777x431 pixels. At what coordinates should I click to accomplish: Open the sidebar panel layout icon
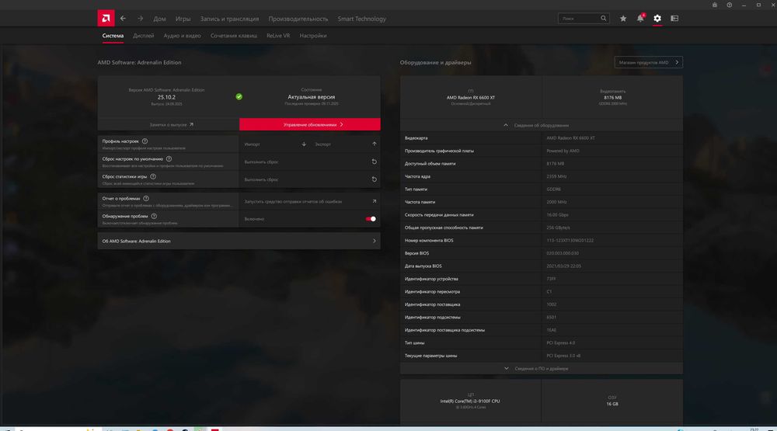674,19
